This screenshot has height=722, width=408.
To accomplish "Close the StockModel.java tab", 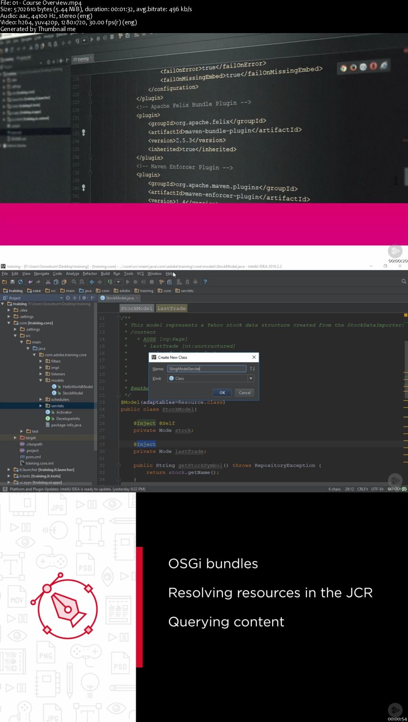I will coord(137,298).
